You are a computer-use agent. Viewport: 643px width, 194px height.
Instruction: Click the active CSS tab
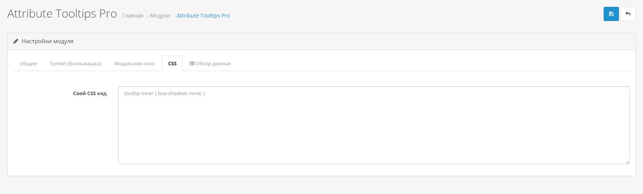pyautogui.click(x=172, y=63)
